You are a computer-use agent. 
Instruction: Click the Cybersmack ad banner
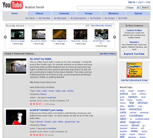coord(134,70)
